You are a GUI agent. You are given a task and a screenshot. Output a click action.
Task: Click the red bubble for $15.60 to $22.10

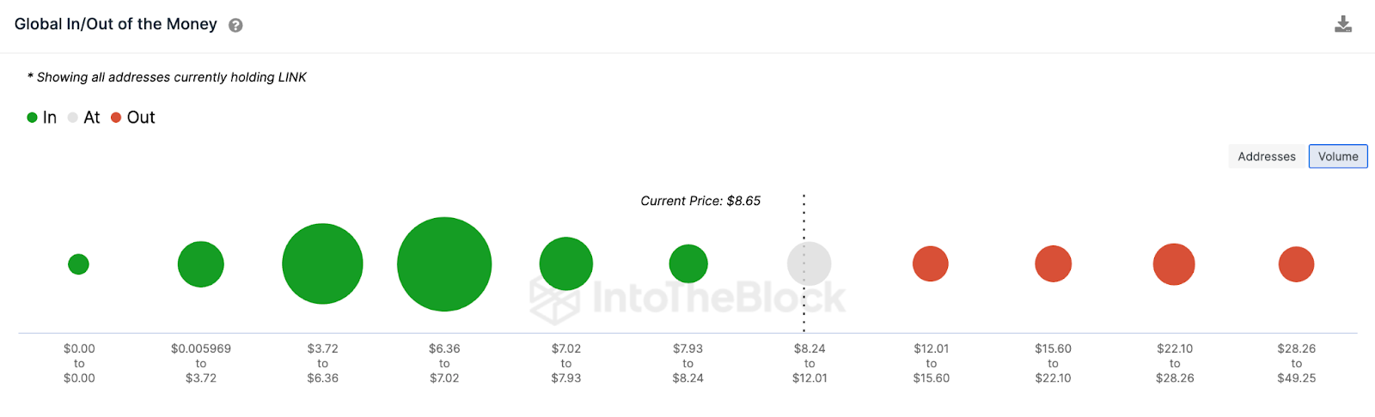point(1054,263)
